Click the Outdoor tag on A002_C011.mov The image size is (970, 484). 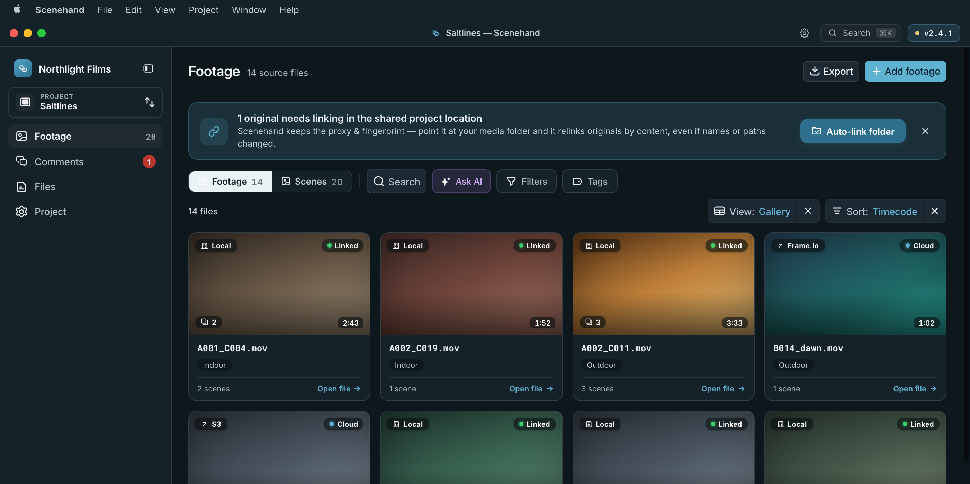[601, 365]
